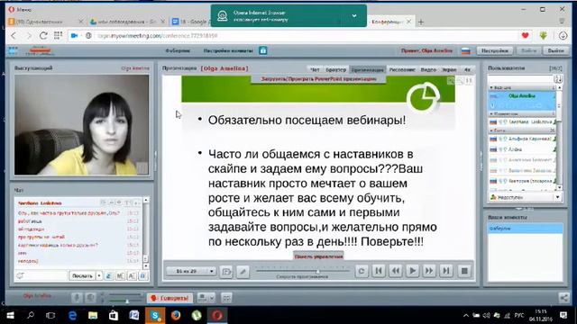The image size is (577, 324).
Task: Click the Exit button in header
Action: pos(555,50)
